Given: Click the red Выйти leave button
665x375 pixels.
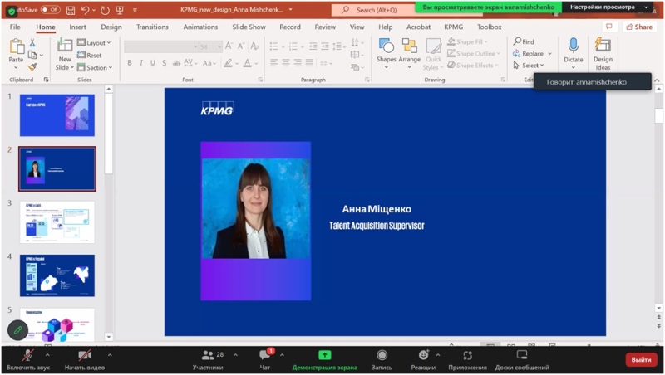Looking at the screenshot, I should click(641, 359).
